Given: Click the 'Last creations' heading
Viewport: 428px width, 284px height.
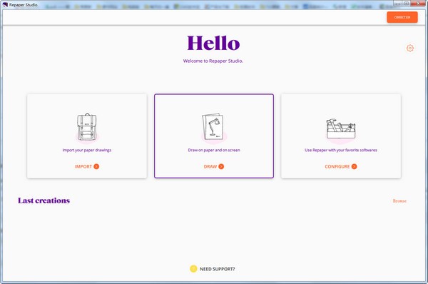Looking at the screenshot, I should (x=44, y=201).
